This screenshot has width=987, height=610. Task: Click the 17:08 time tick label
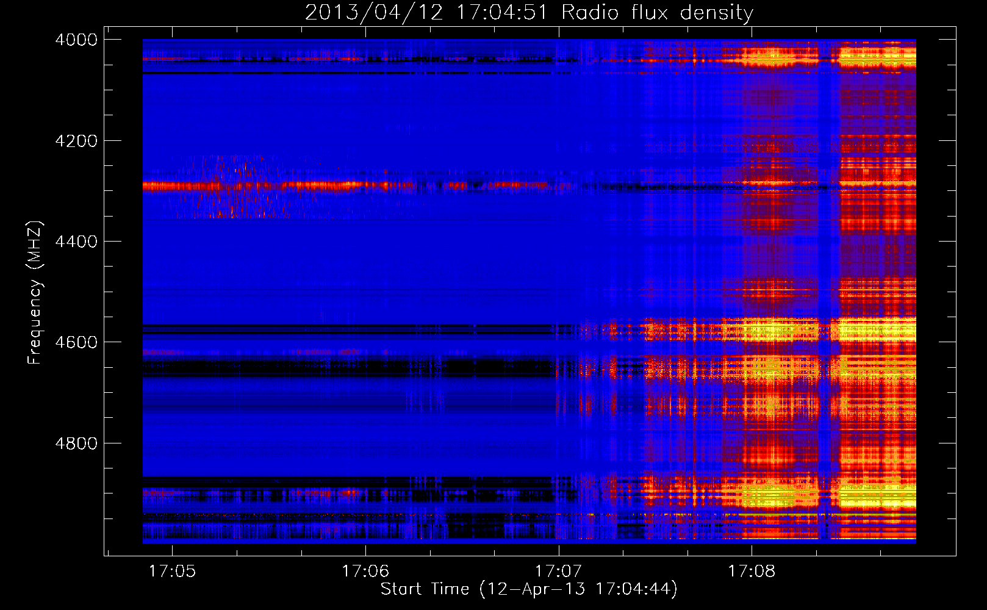[x=752, y=571]
